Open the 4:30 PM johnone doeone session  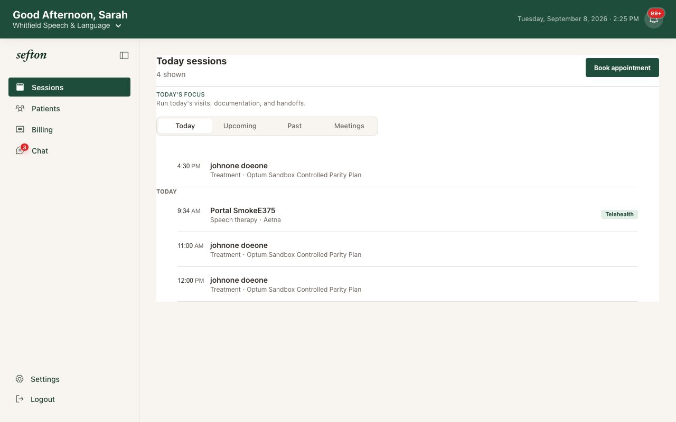tap(408, 170)
